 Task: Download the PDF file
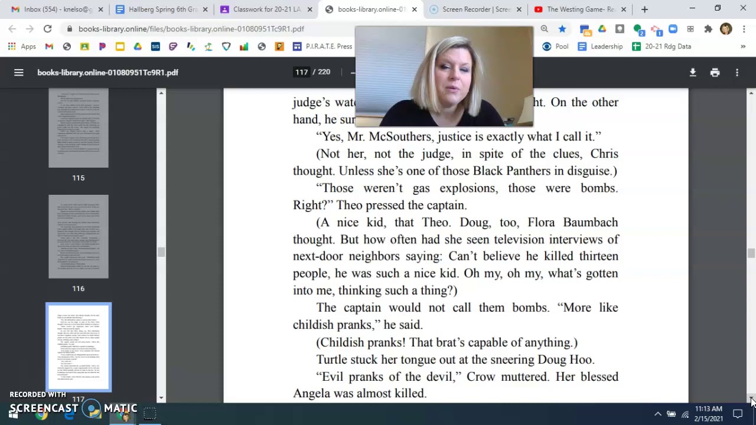point(693,72)
